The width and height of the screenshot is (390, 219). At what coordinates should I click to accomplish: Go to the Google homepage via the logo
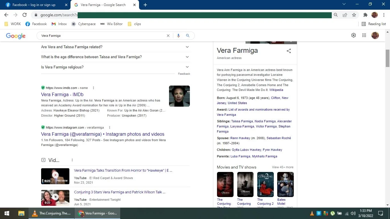(x=16, y=36)
